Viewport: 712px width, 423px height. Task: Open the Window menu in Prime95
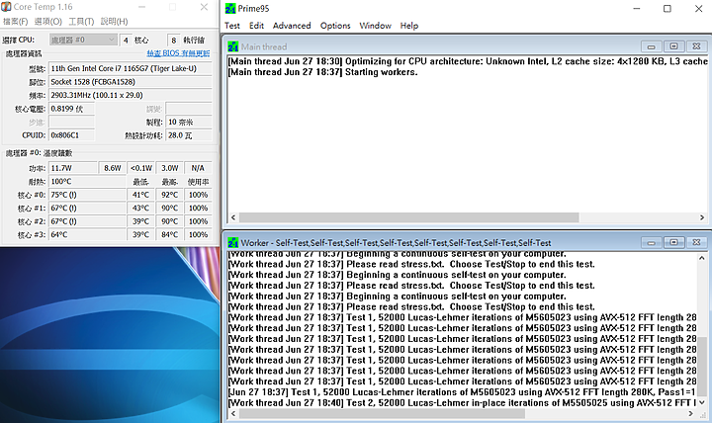[375, 26]
